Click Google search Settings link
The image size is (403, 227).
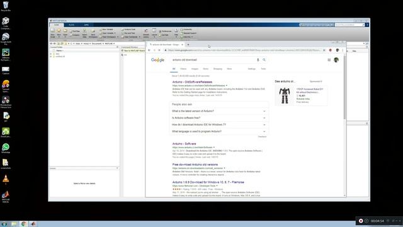coord(252,69)
